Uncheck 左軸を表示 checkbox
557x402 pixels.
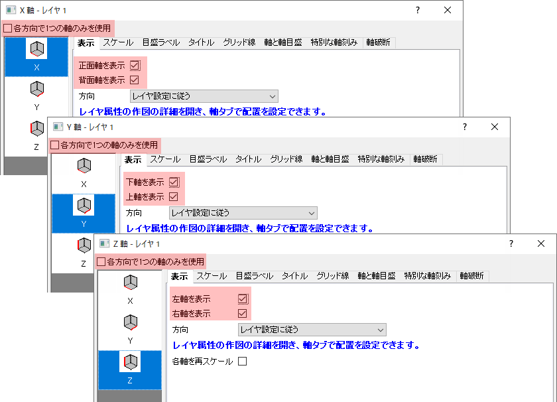243,299
